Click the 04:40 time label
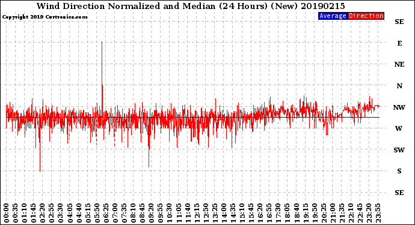This screenshot has height=225, width=415. (x=79, y=213)
